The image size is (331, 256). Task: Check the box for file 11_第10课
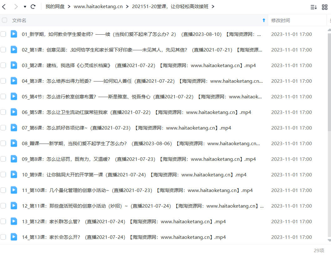pyautogui.click(x=3, y=190)
